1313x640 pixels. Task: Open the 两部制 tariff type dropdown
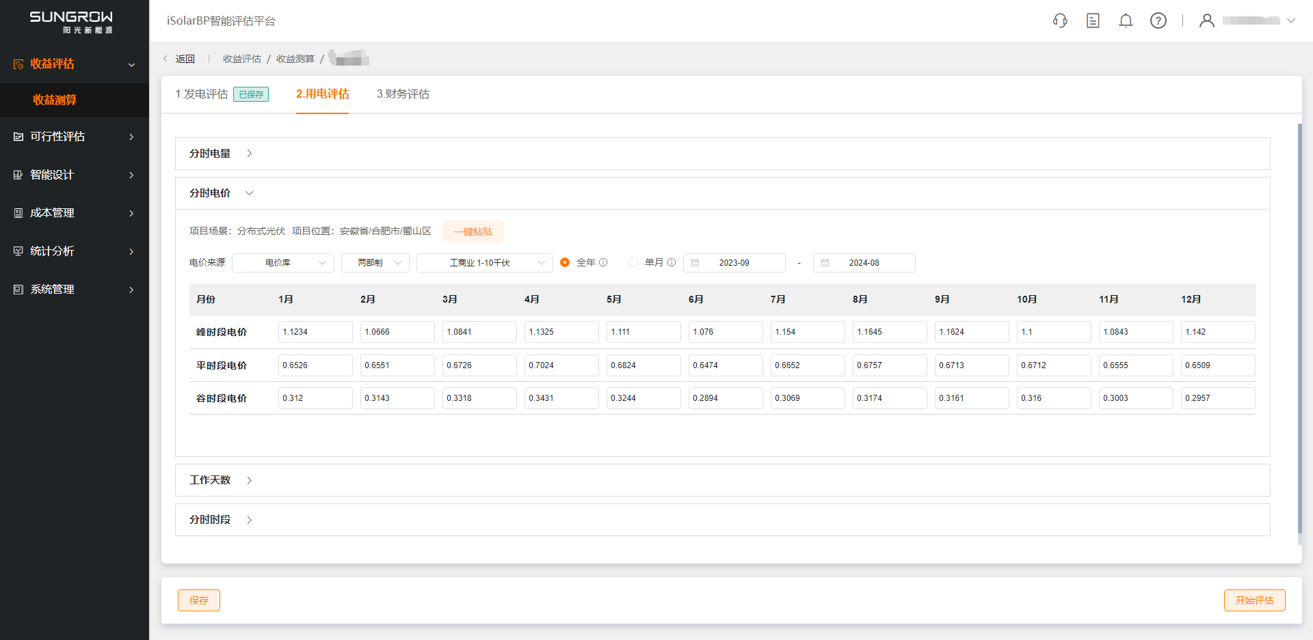(375, 263)
